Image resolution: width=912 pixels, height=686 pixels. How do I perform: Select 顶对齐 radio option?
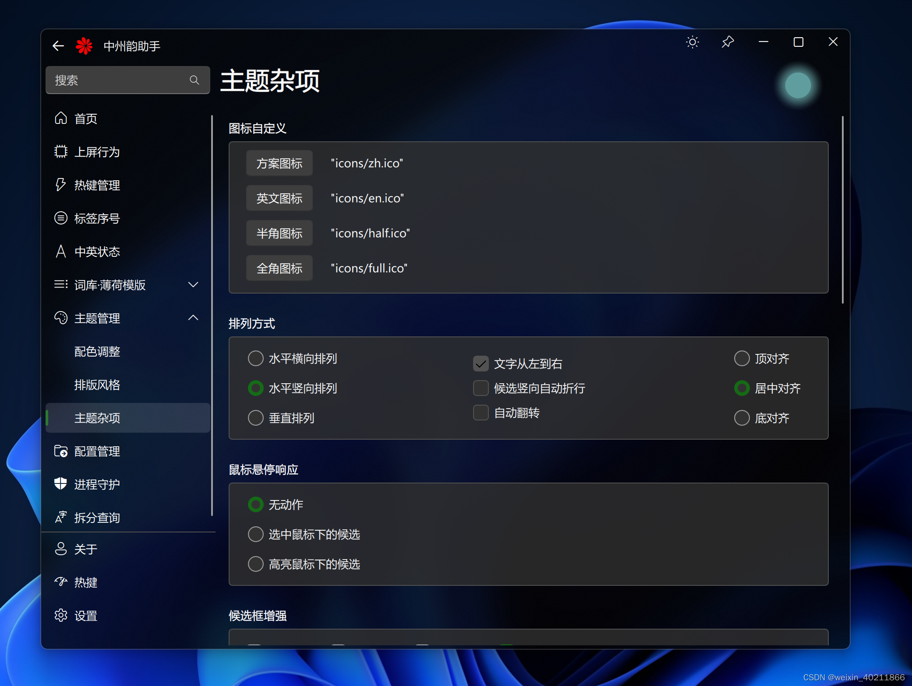(742, 358)
